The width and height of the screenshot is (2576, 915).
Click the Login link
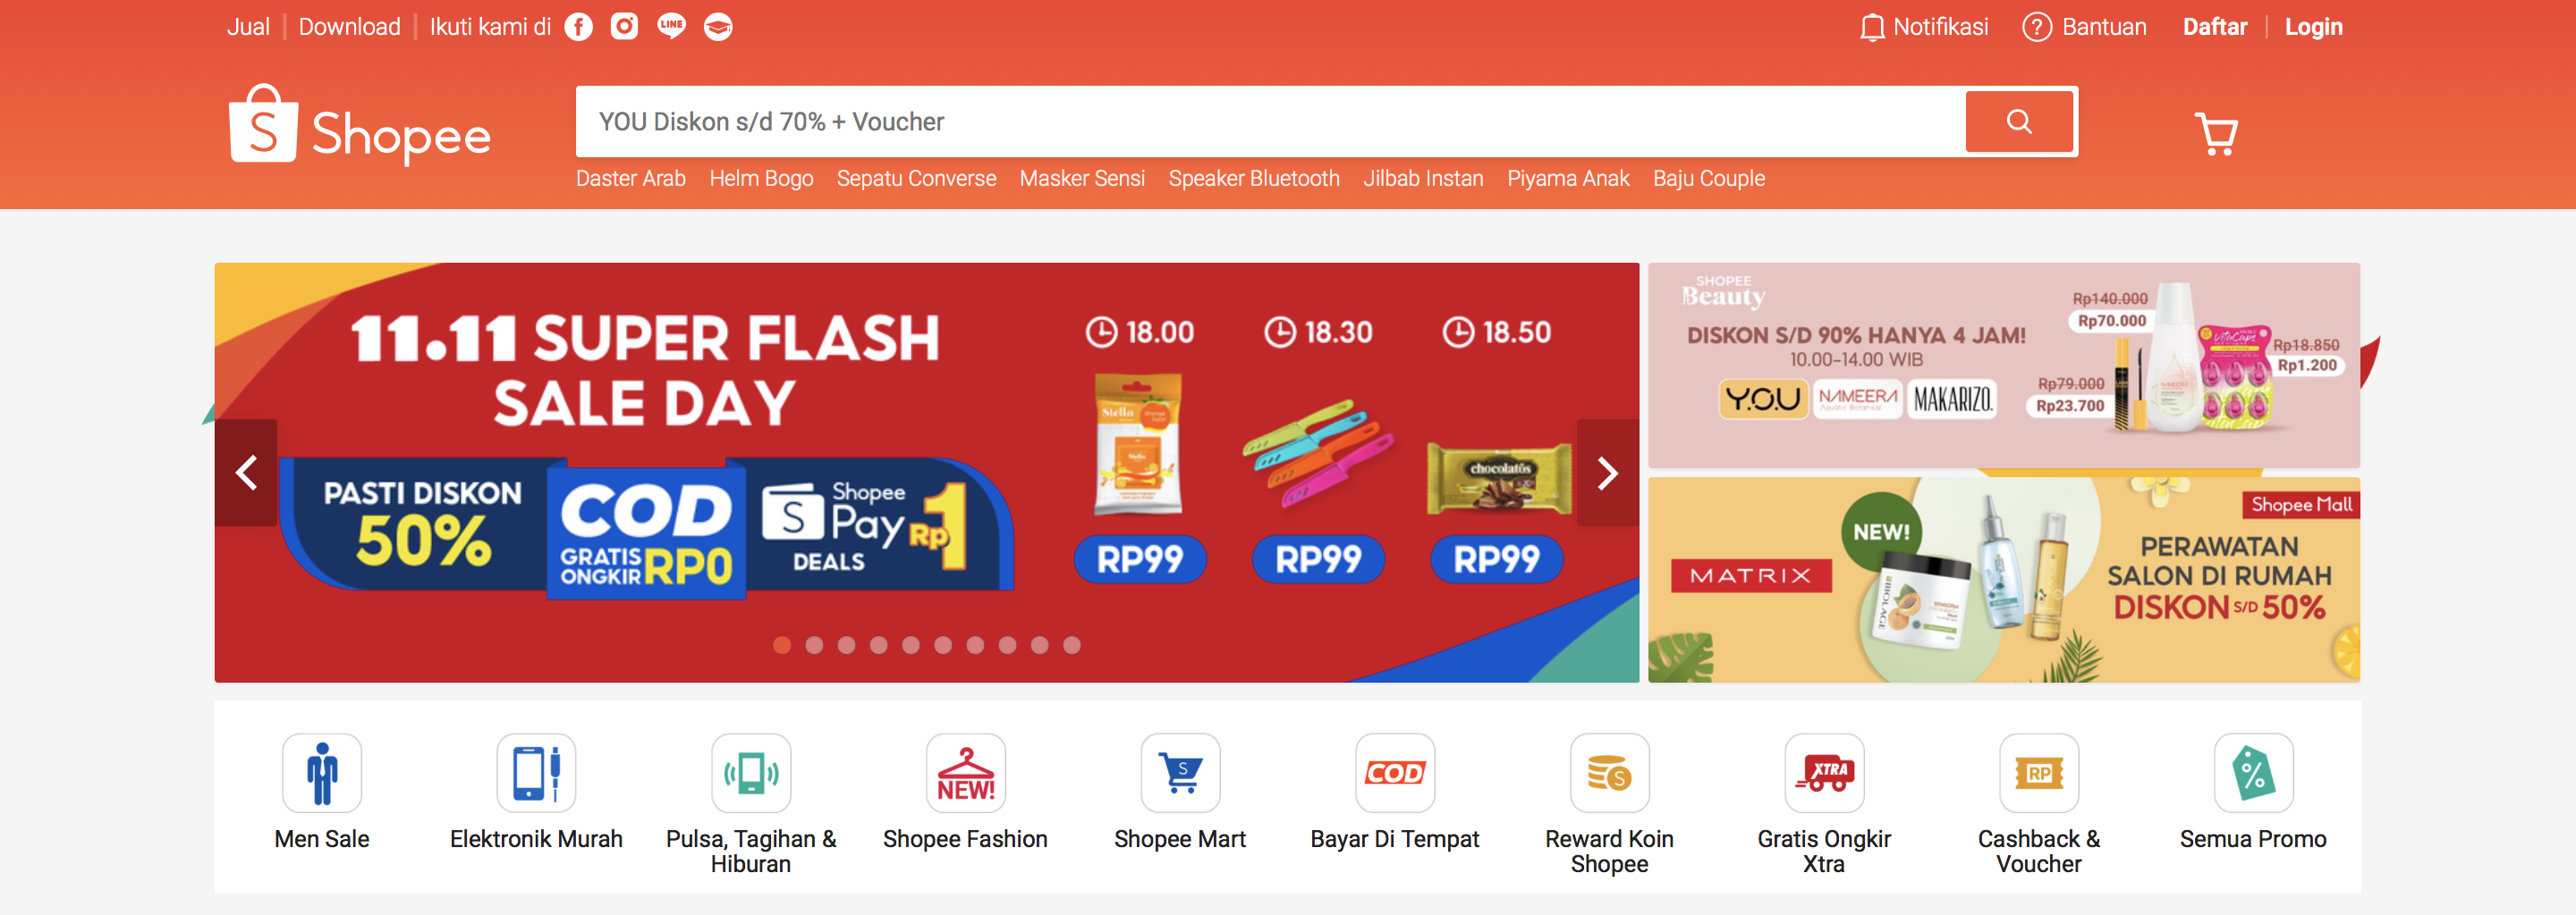click(x=2313, y=27)
